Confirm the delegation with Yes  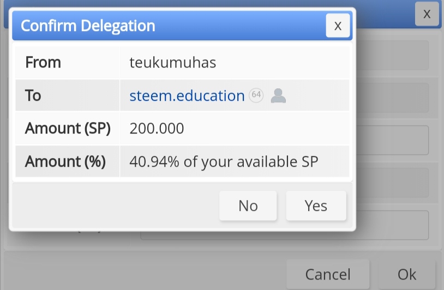316,206
